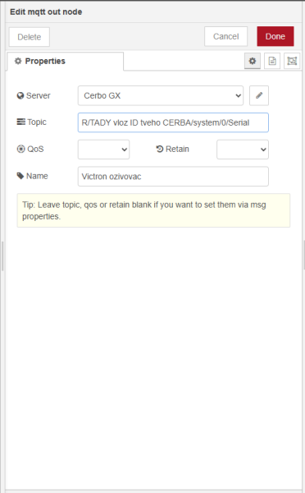The height and width of the screenshot is (493, 305).
Task: Click the globe icon beside Server
Action: point(20,95)
